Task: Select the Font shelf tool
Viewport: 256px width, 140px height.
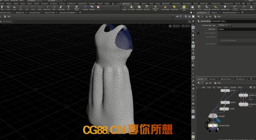Action: click(68, 8)
